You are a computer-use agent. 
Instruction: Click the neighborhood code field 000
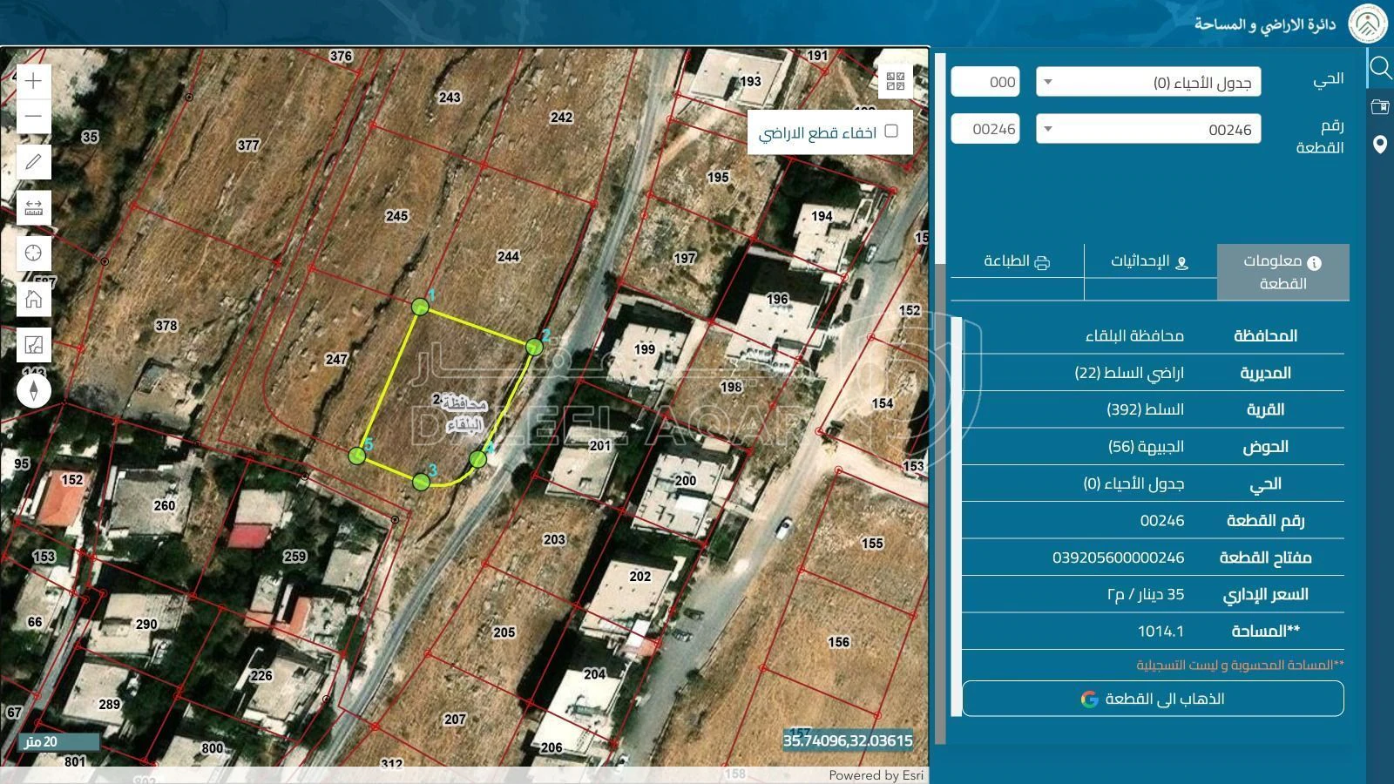(985, 83)
